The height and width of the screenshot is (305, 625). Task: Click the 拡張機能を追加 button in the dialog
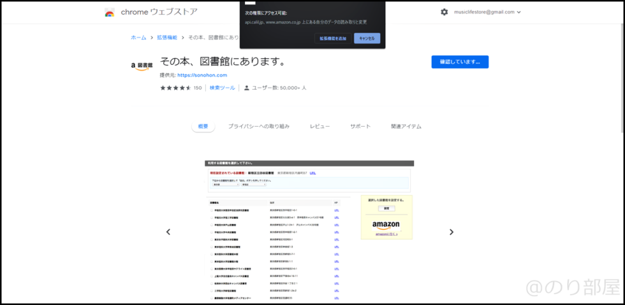334,38
